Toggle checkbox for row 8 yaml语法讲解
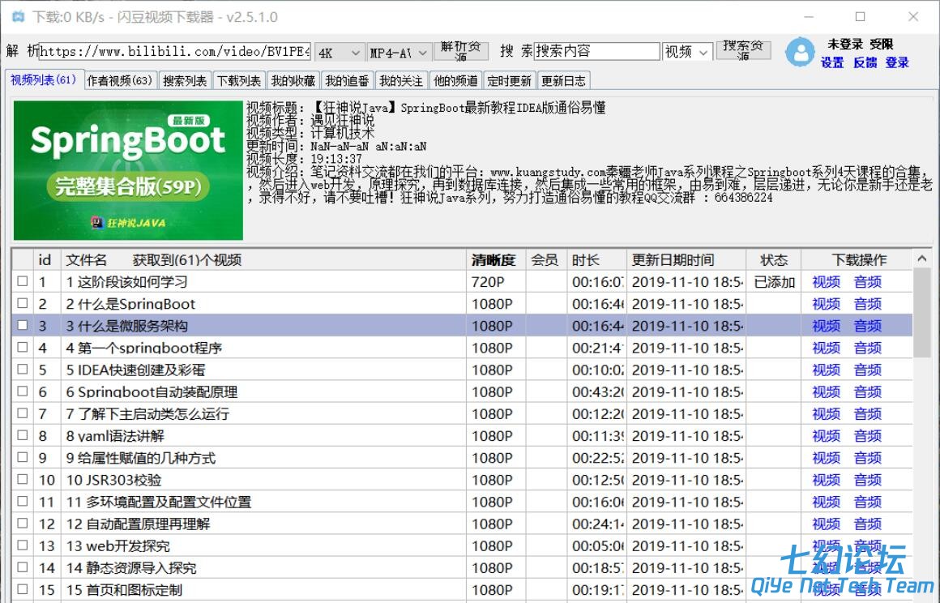The width and height of the screenshot is (940, 603). click(x=23, y=435)
